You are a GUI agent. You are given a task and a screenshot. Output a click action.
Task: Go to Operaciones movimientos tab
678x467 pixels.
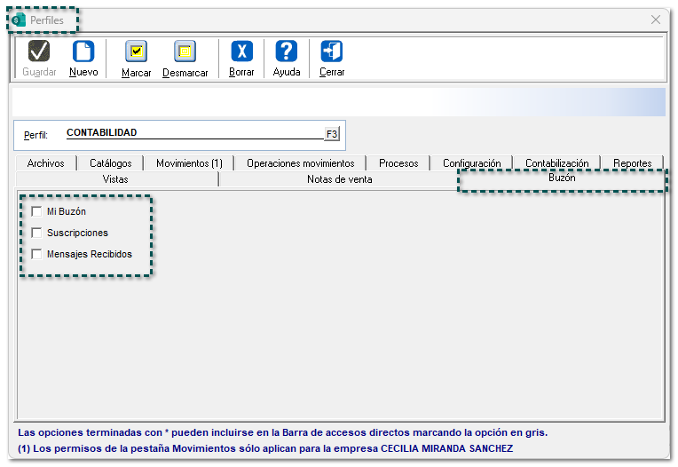pos(300,163)
